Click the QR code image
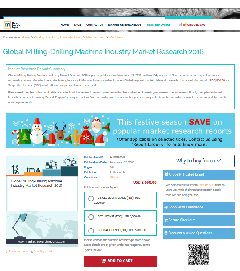Screen dimensions: 240x271 pos(199,255)
